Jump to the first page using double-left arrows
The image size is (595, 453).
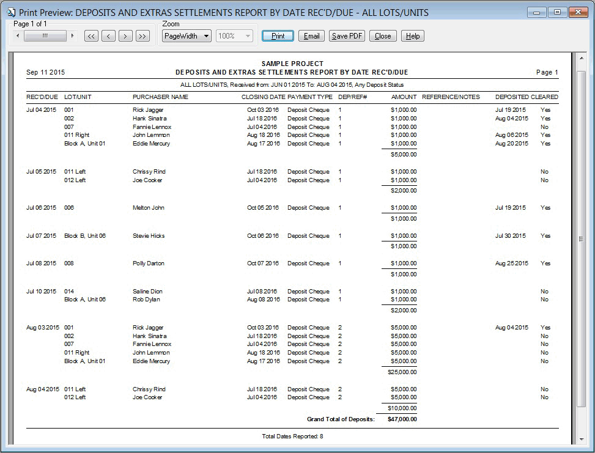[91, 35]
